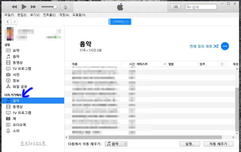This screenshot has width=241, height=152.
Task: Open the 사진 section in the sidebar
Action: (x=16, y=74)
